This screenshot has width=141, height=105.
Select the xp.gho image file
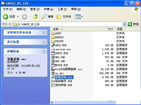click(59, 73)
